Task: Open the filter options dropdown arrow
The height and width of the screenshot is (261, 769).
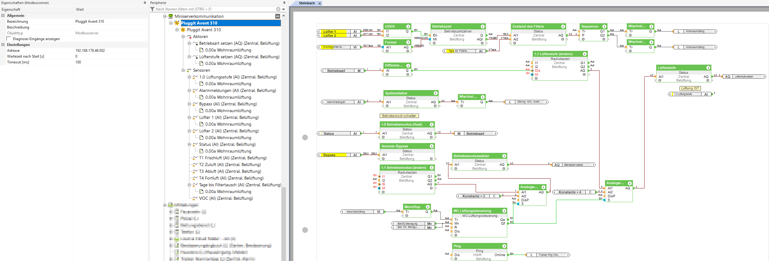Action: point(284,9)
